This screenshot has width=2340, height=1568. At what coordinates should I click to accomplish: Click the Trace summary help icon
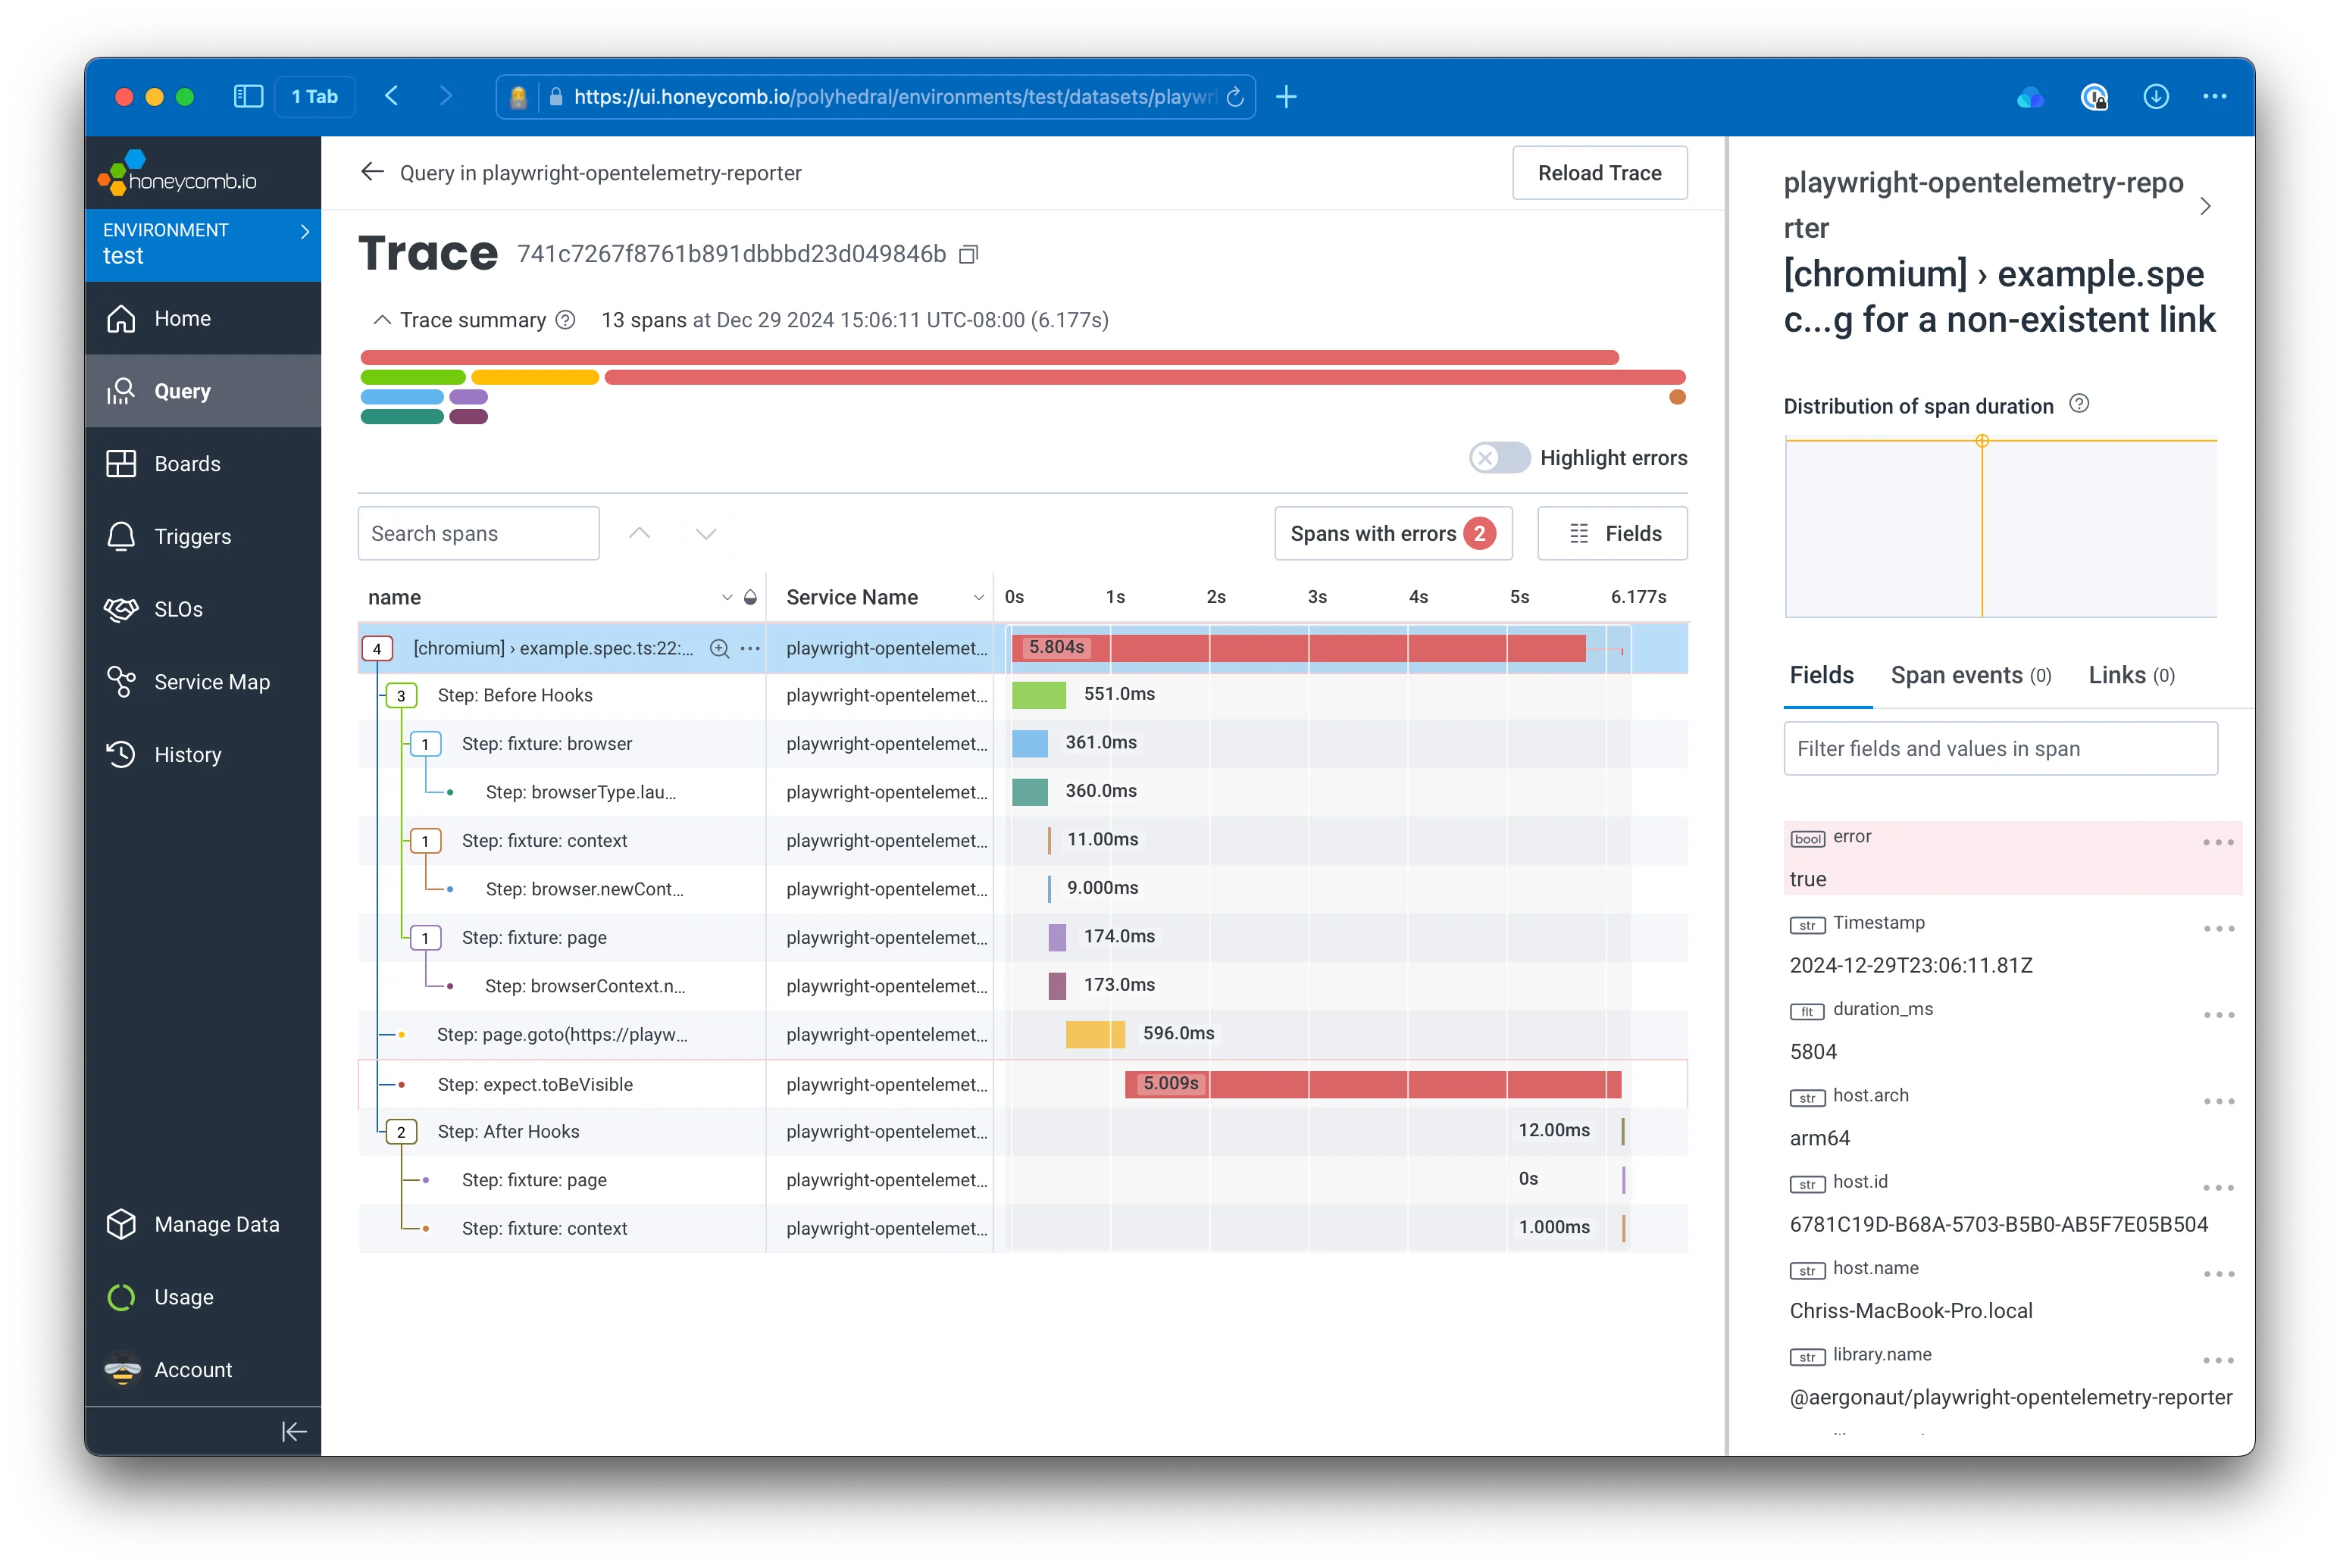(x=565, y=320)
